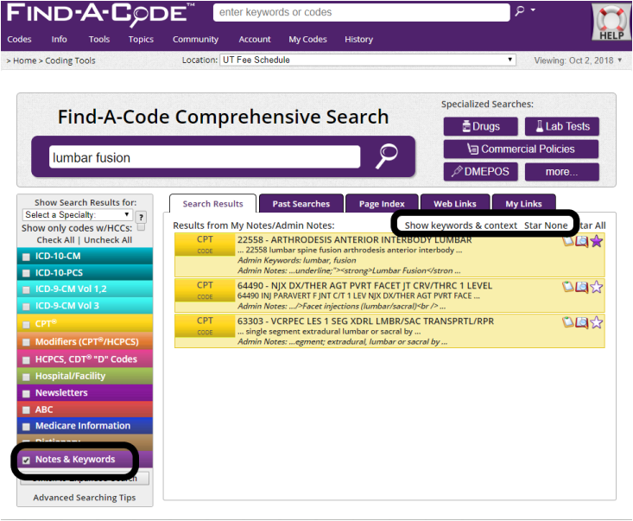Open the Location UT Fee Schedule dropdown
The image size is (633, 521).
(x=368, y=60)
